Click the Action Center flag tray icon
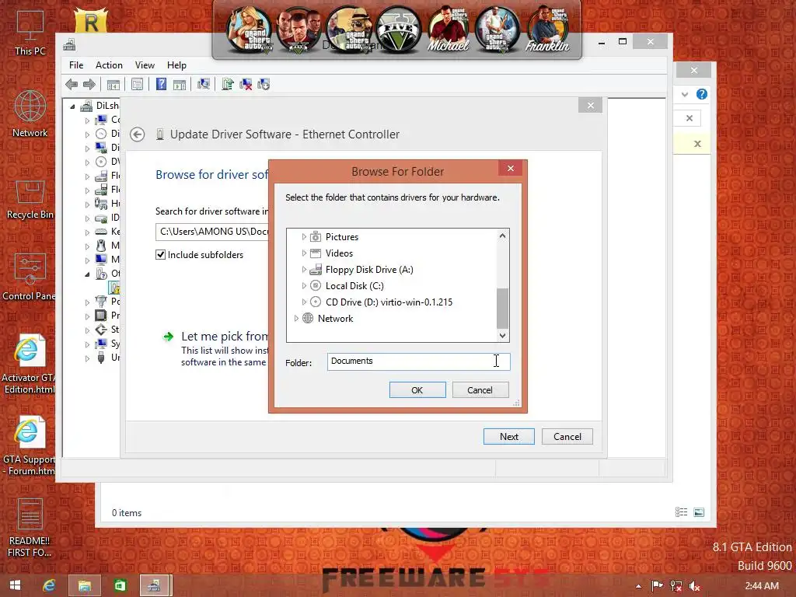796x597 pixels. point(657,586)
